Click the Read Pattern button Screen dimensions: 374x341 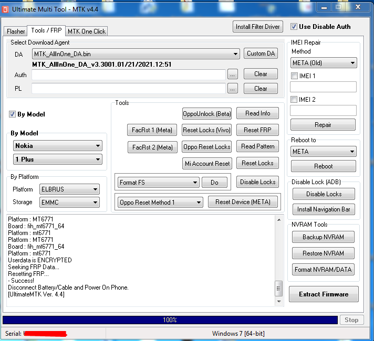tap(257, 146)
